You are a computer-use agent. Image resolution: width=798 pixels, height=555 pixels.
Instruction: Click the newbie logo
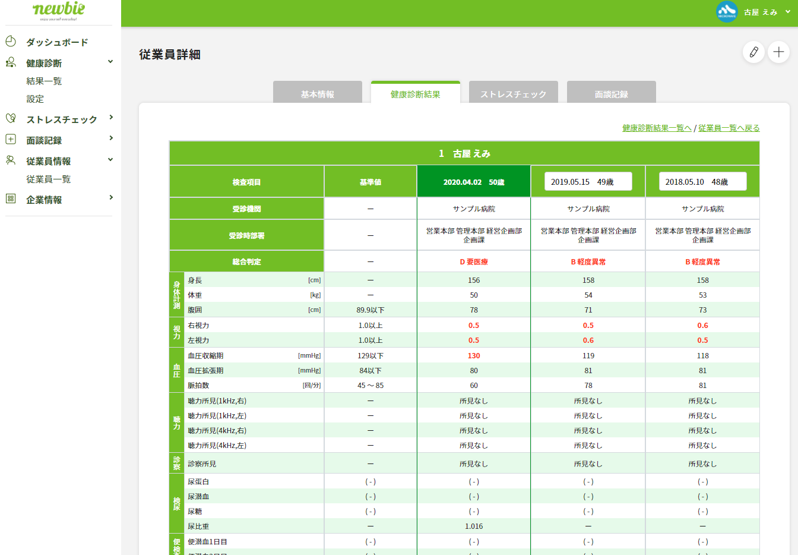[59, 10]
